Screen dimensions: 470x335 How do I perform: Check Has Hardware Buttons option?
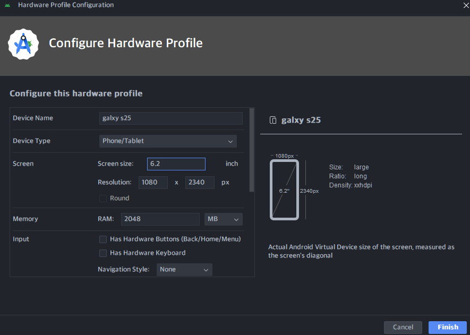103,239
